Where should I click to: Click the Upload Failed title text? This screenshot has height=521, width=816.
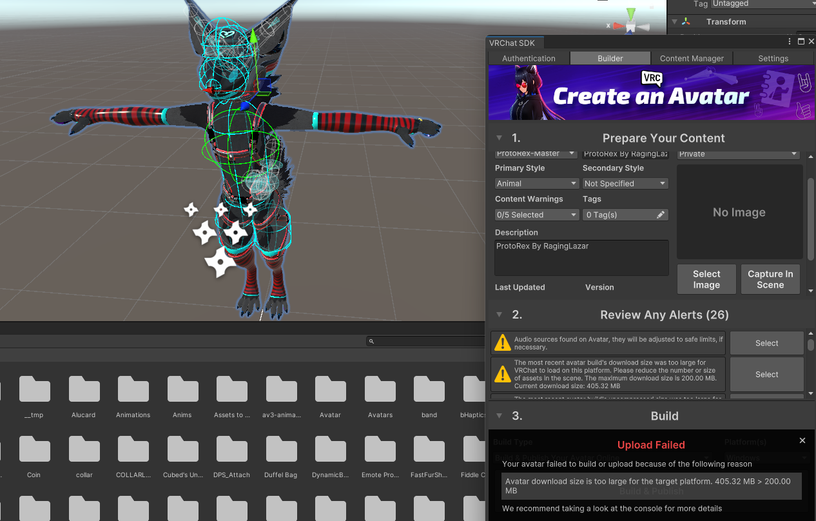click(x=651, y=445)
